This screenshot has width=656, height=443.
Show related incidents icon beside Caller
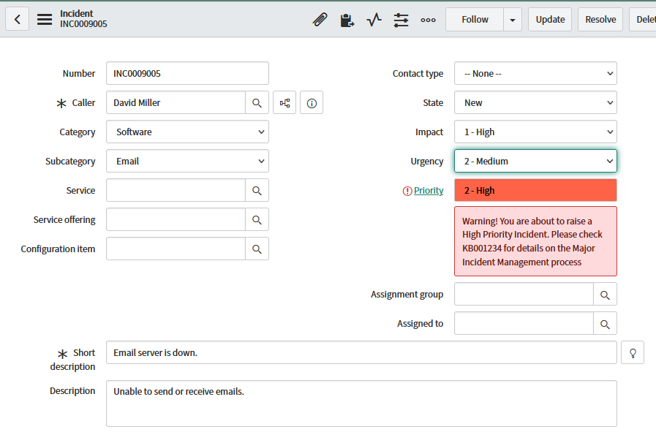pos(284,102)
